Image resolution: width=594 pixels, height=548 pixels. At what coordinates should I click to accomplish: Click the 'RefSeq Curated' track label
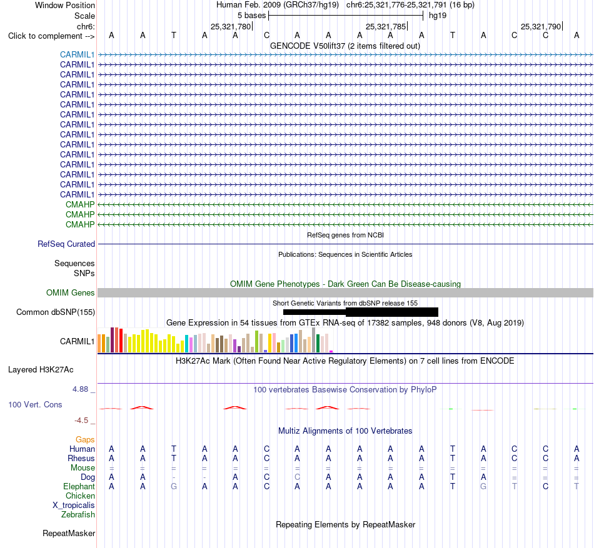(x=66, y=244)
